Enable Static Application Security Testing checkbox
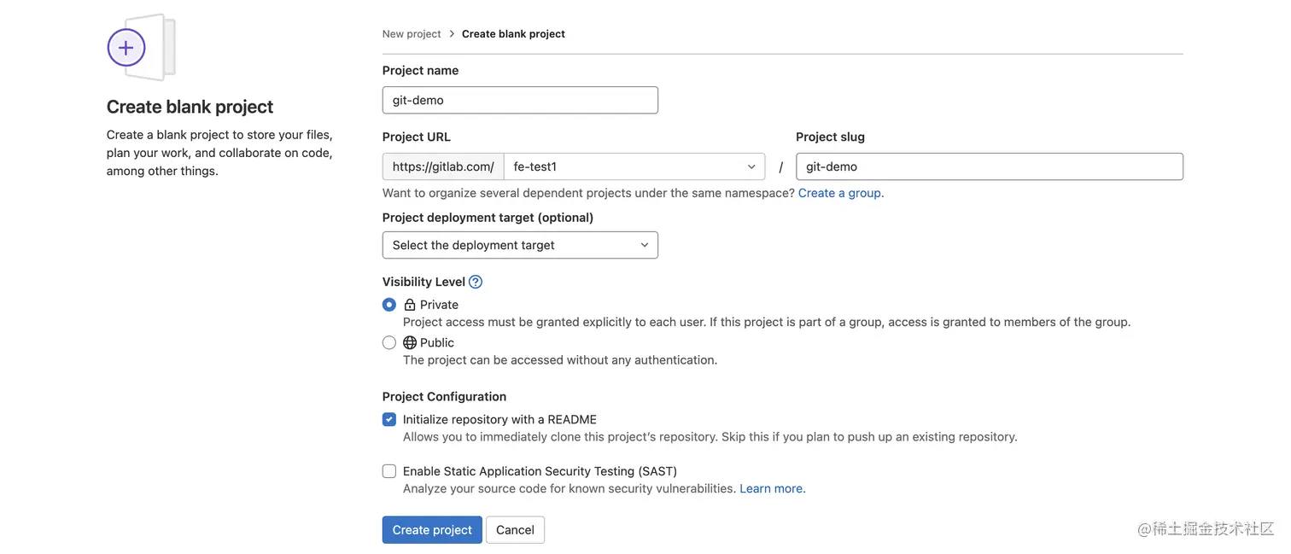Viewport: 1291px width, 554px height. 389,471
